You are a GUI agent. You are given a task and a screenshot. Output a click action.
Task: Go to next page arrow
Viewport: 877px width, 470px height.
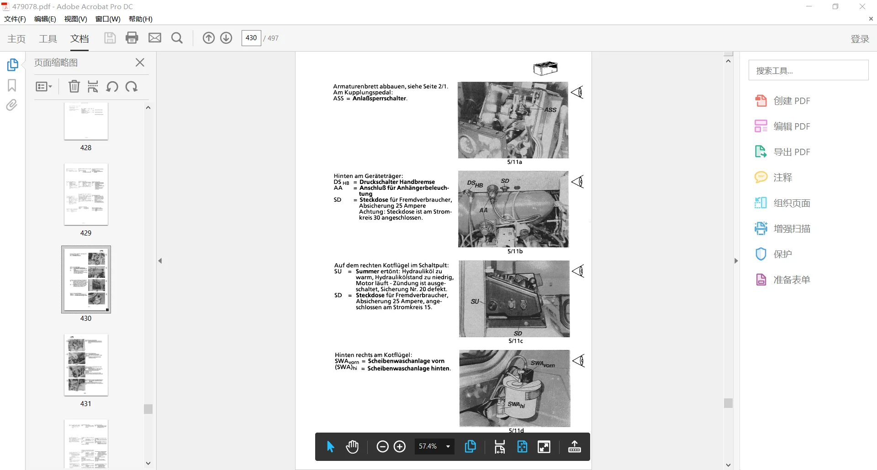click(226, 38)
